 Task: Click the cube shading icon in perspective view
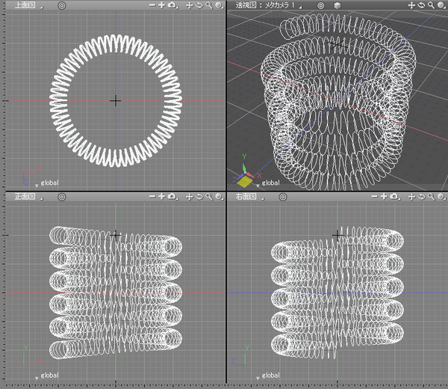pos(337,5)
